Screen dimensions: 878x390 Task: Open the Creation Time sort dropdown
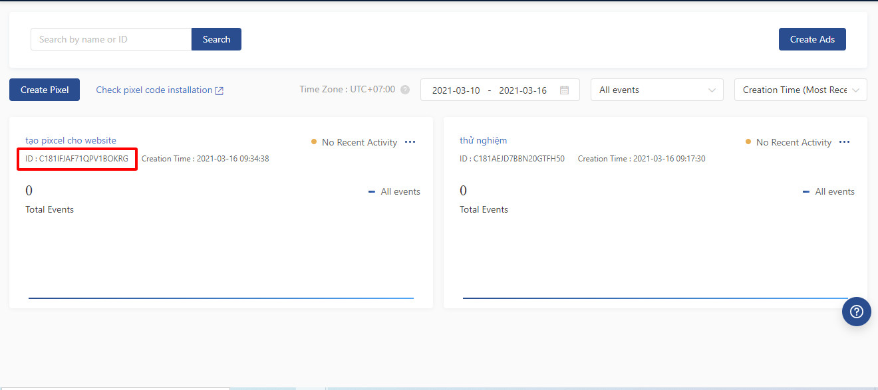(800, 90)
